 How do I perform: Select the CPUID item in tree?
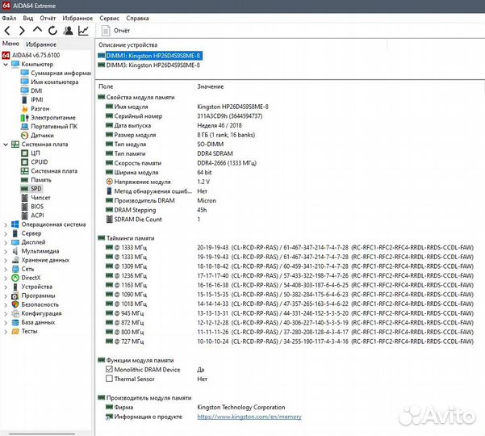coord(39,161)
